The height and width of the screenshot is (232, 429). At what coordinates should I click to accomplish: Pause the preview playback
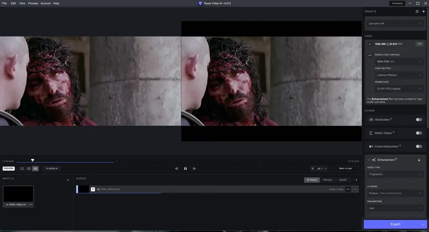click(185, 169)
